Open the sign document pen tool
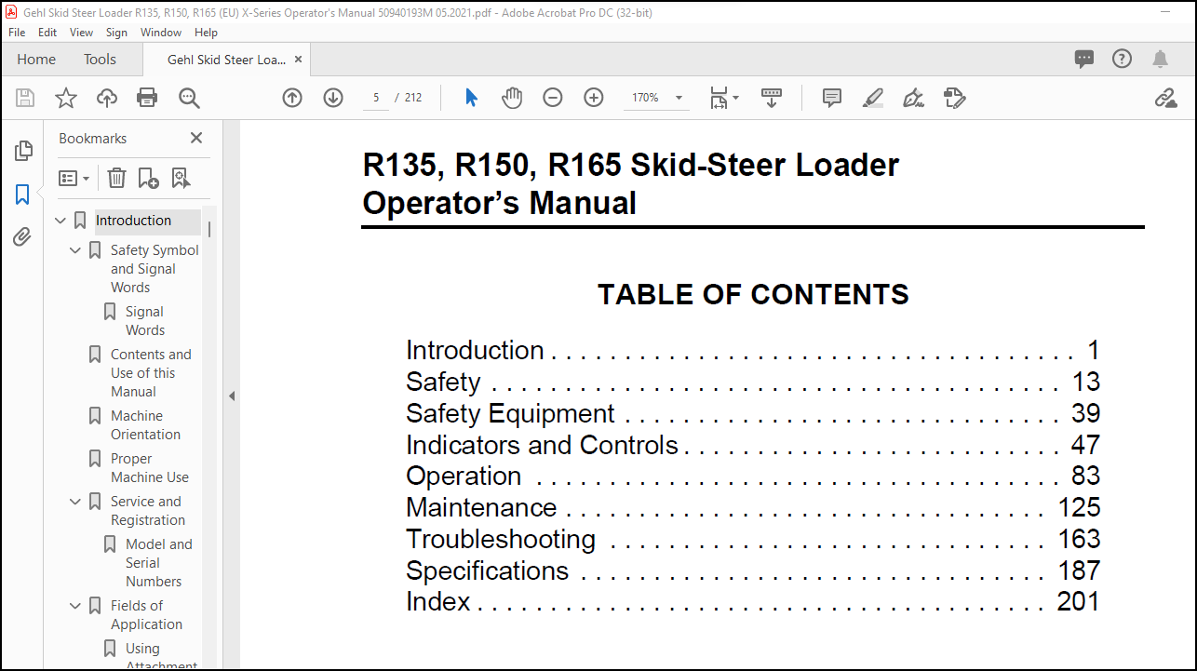Viewport: 1197px width, 671px height. point(913,98)
